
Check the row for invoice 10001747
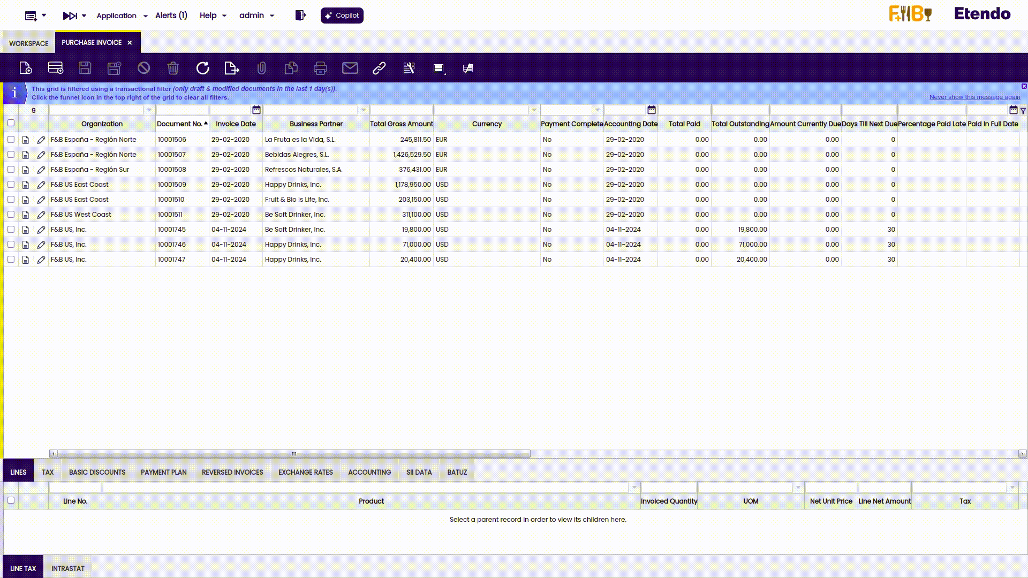11,259
